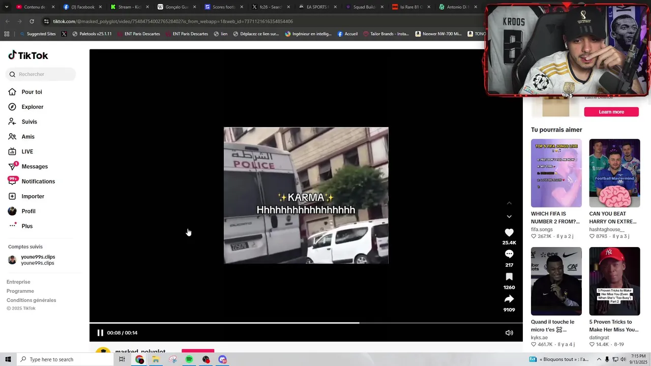Open the X bookmark icon
This screenshot has height=366, width=651.
64,34
